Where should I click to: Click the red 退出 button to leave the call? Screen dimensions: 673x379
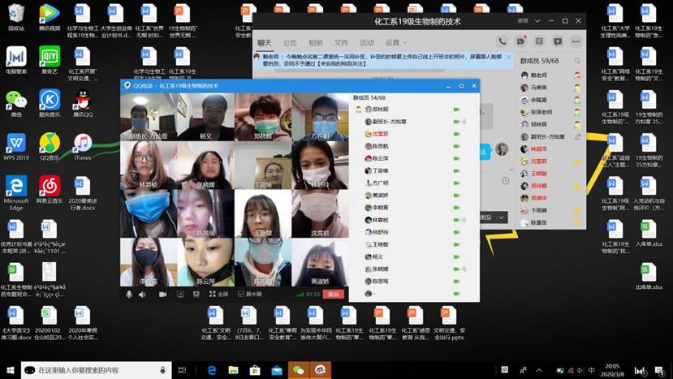[x=334, y=294]
